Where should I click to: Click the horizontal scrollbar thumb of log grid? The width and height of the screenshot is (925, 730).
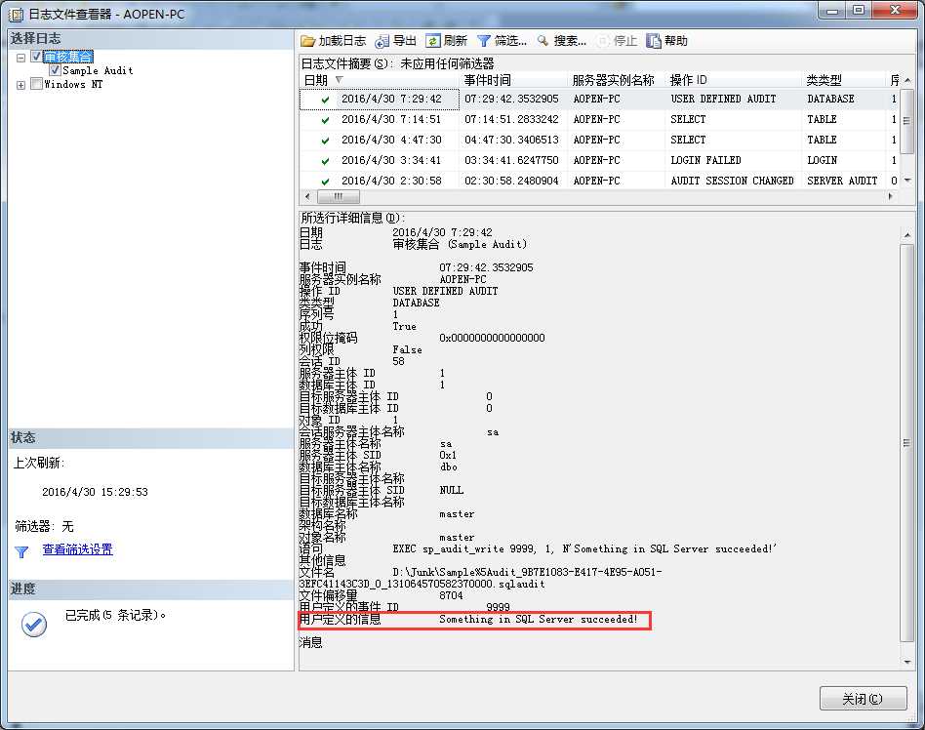(x=338, y=196)
